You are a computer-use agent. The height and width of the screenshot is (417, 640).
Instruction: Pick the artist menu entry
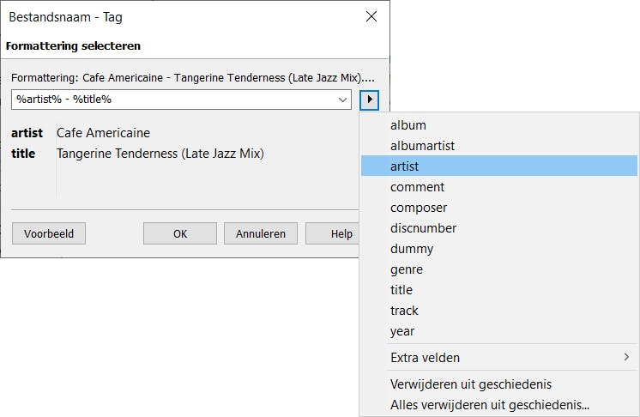[x=405, y=166]
